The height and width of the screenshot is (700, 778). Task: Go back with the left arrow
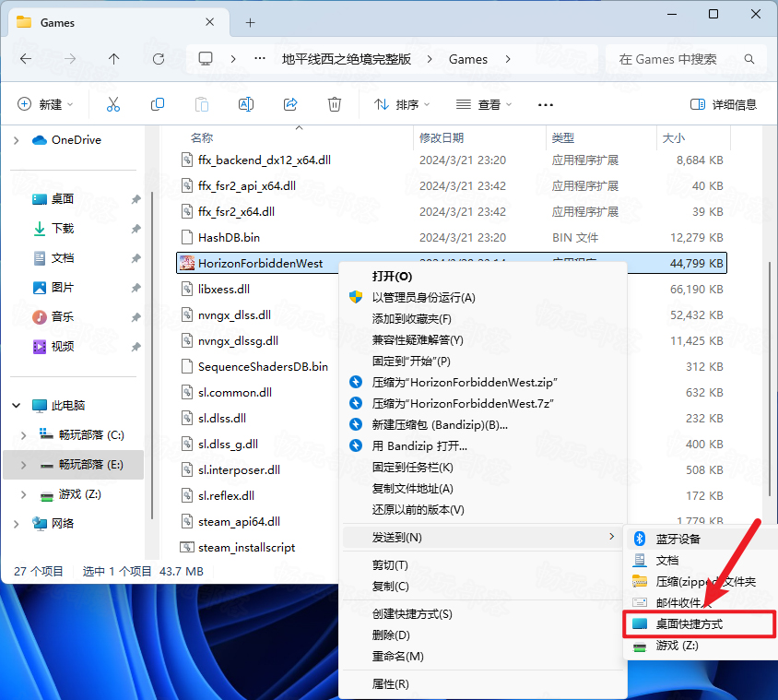click(26, 59)
